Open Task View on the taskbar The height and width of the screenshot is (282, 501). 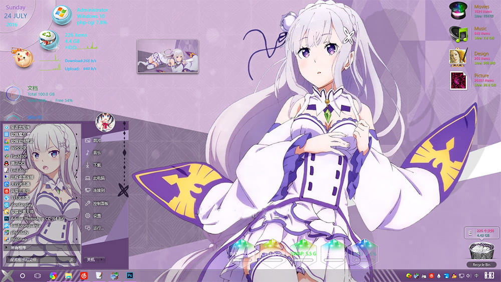(x=38, y=275)
